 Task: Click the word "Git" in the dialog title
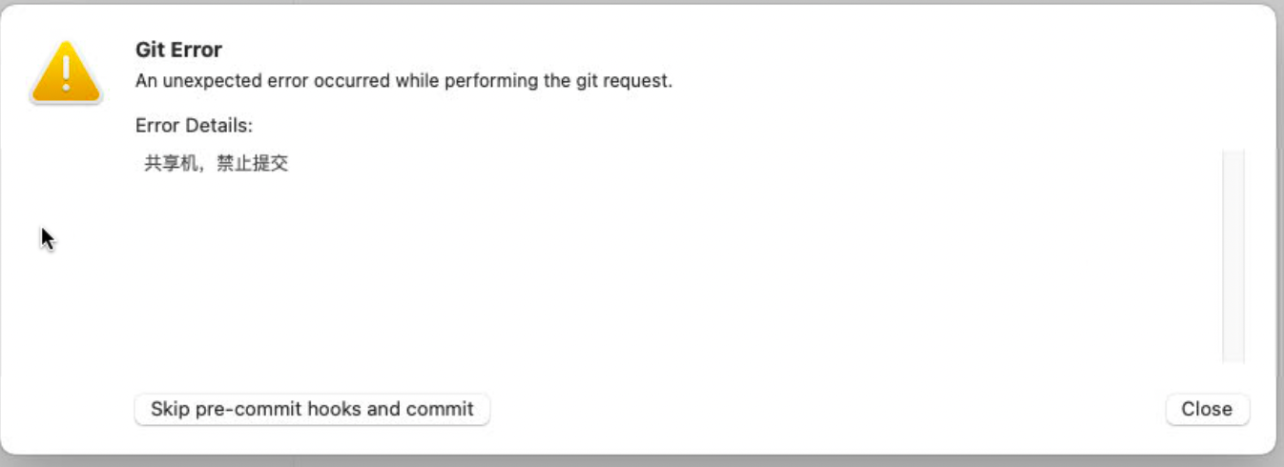pyautogui.click(x=151, y=51)
